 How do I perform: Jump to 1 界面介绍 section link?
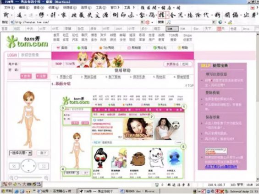point(64,77)
